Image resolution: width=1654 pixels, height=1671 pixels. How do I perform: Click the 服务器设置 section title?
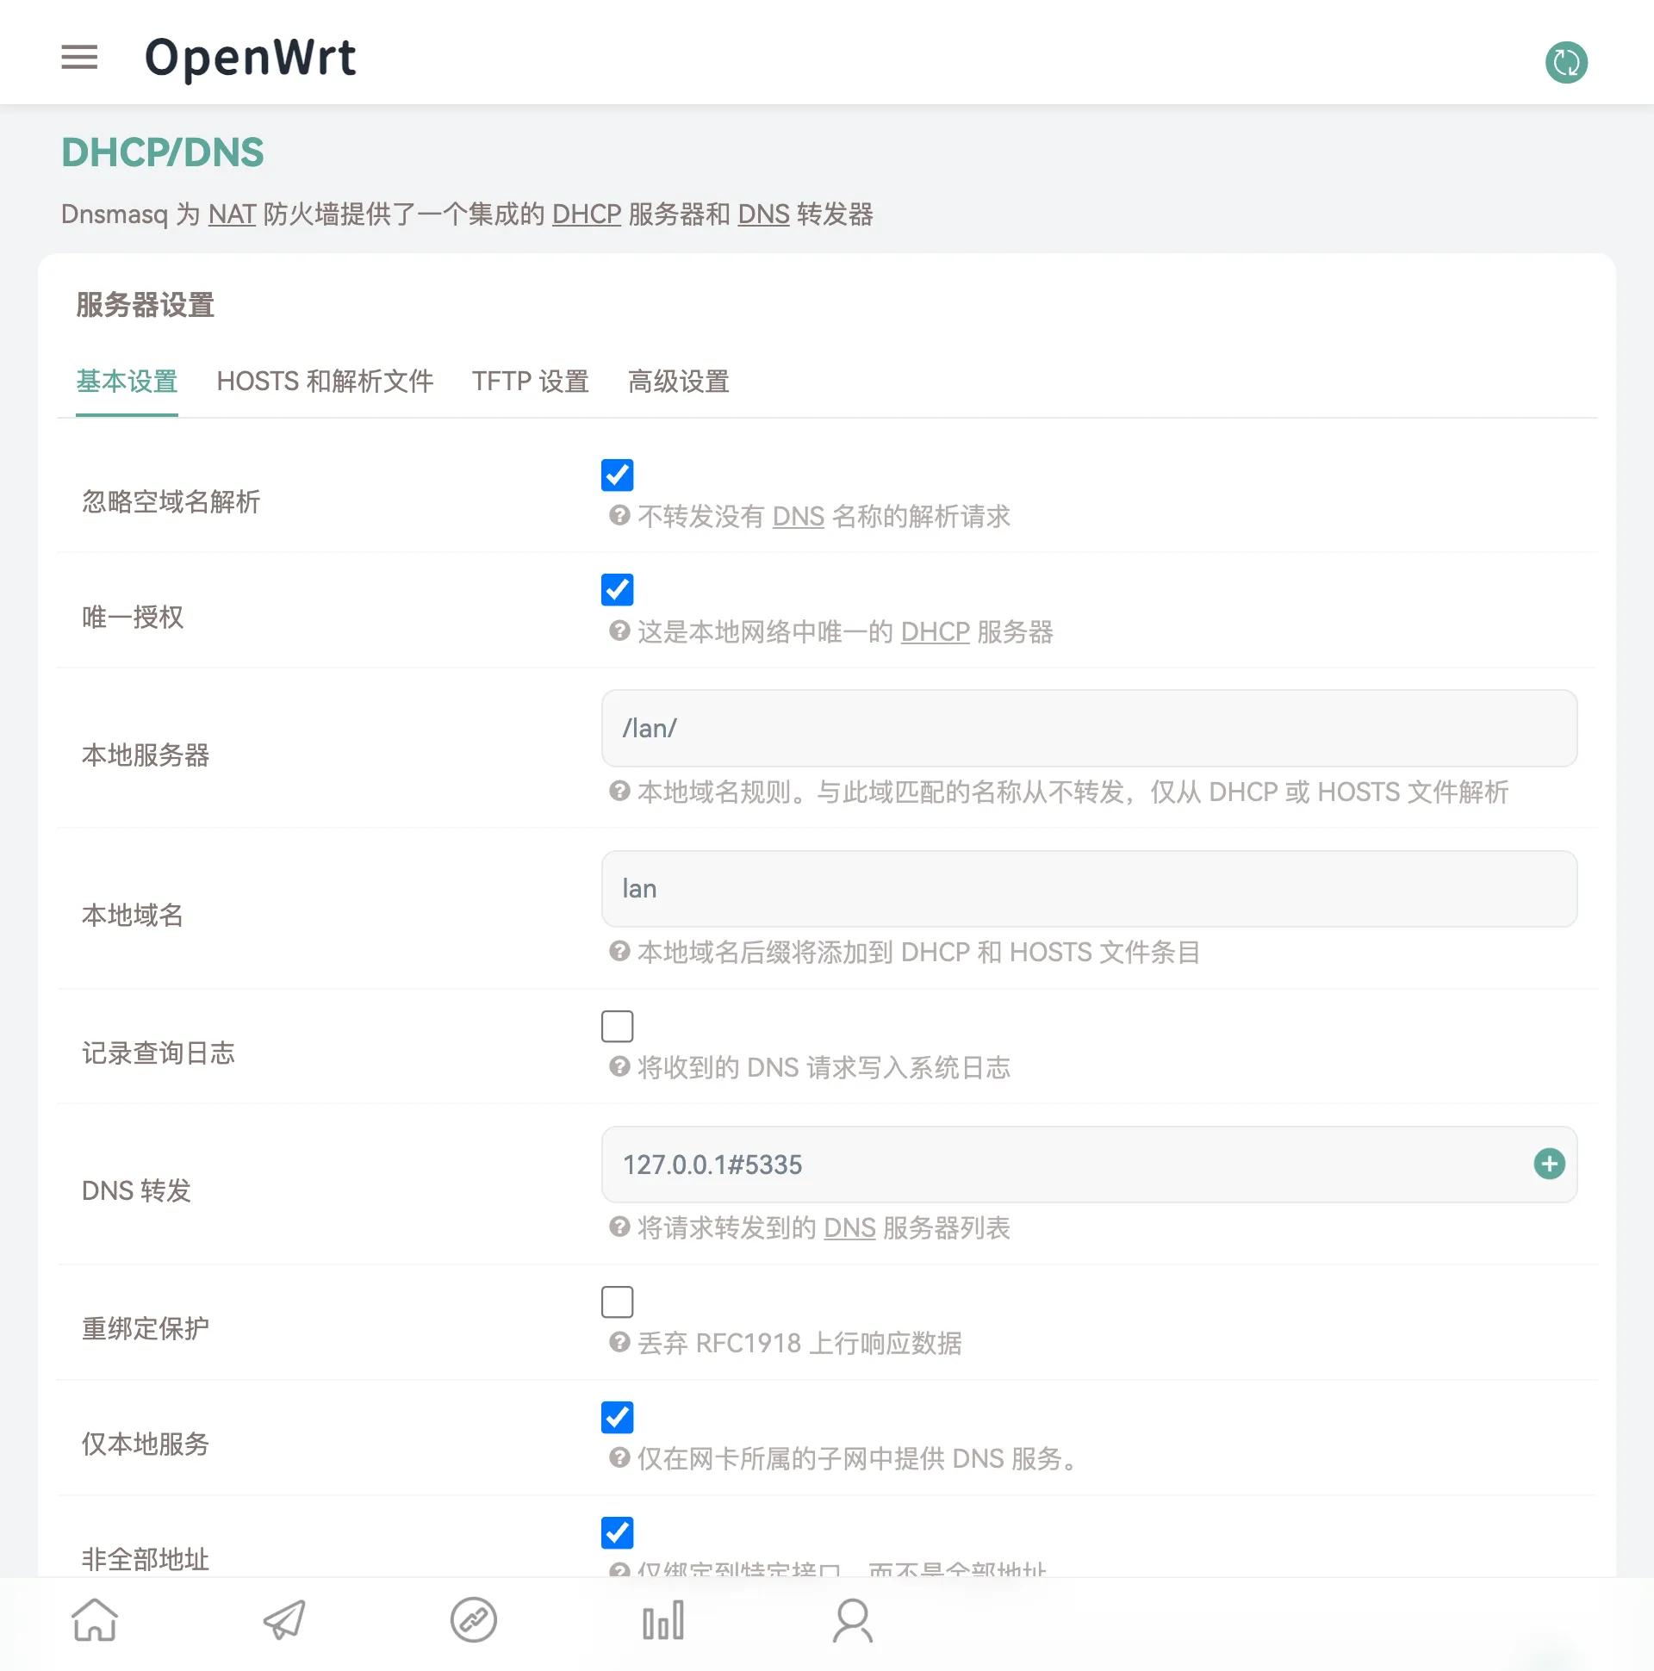pyautogui.click(x=146, y=304)
